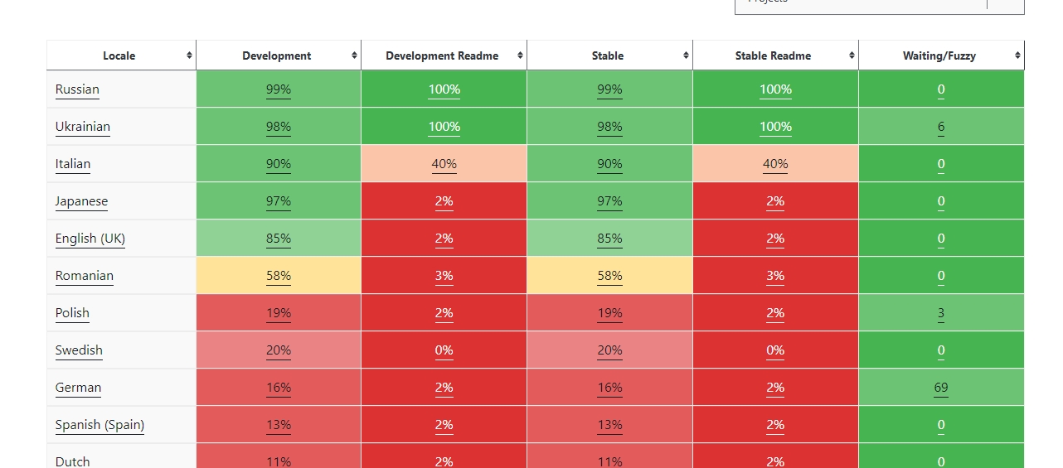The width and height of the screenshot is (1063, 468).
Task: Go to the Swedish locale page
Action: point(79,350)
